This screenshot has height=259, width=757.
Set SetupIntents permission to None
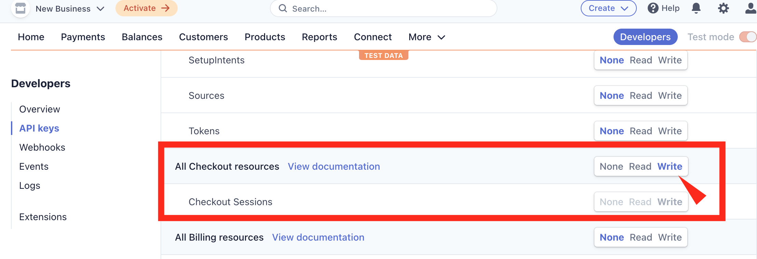[x=612, y=60]
